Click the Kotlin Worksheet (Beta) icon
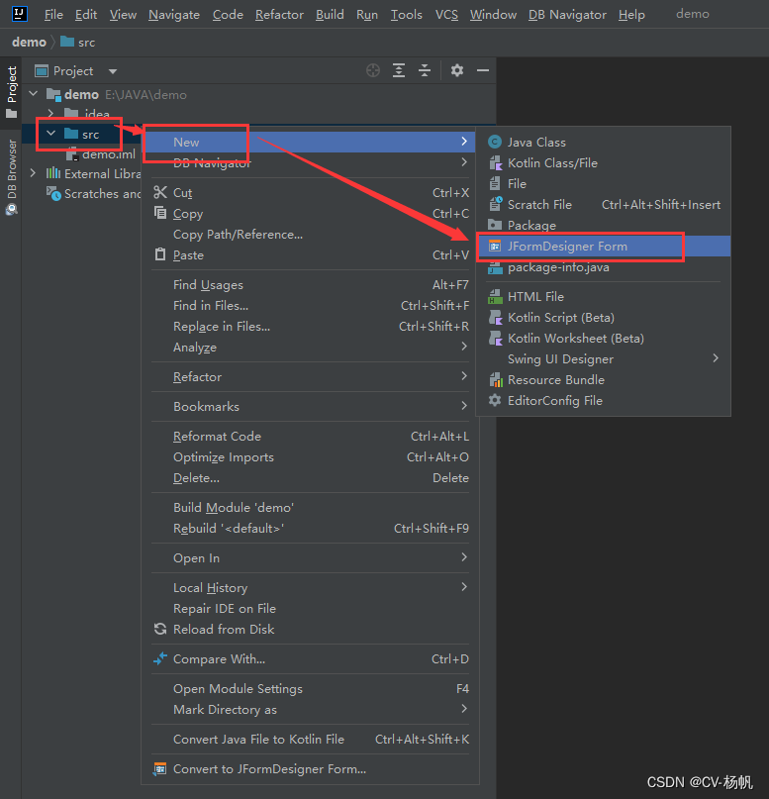769x799 pixels. click(x=495, y=338)
